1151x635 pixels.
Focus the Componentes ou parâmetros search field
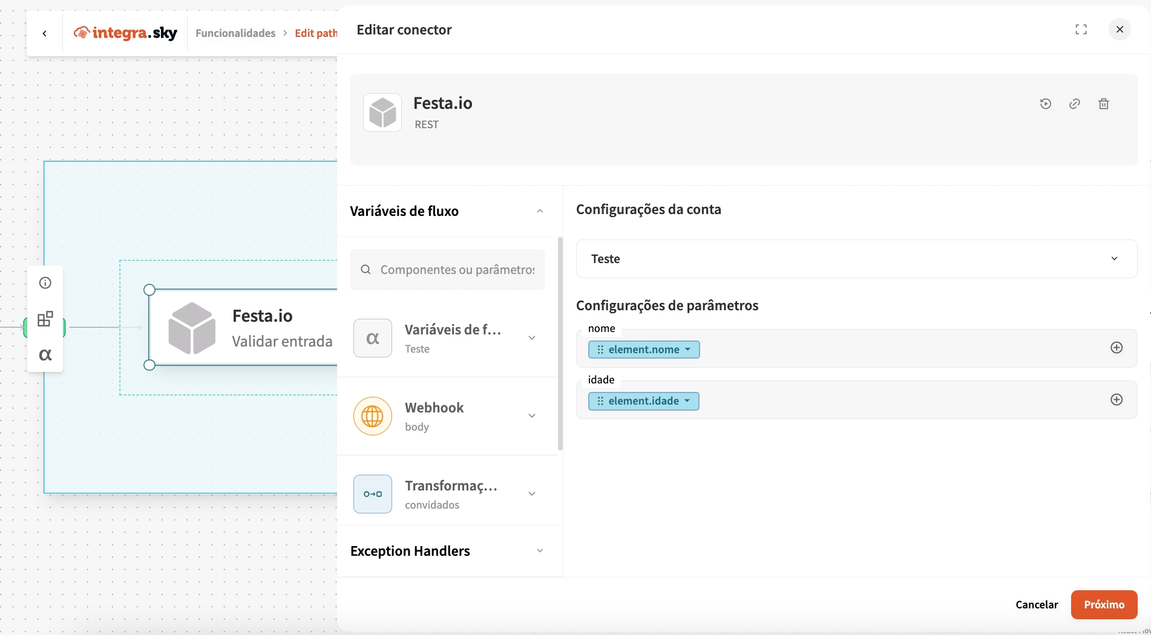click(x=457, y=270)
